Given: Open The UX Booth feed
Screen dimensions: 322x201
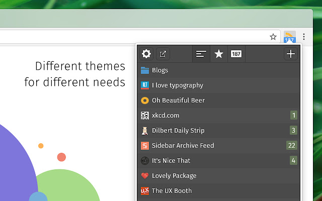Looking at the screenshot, I should 172,191.
